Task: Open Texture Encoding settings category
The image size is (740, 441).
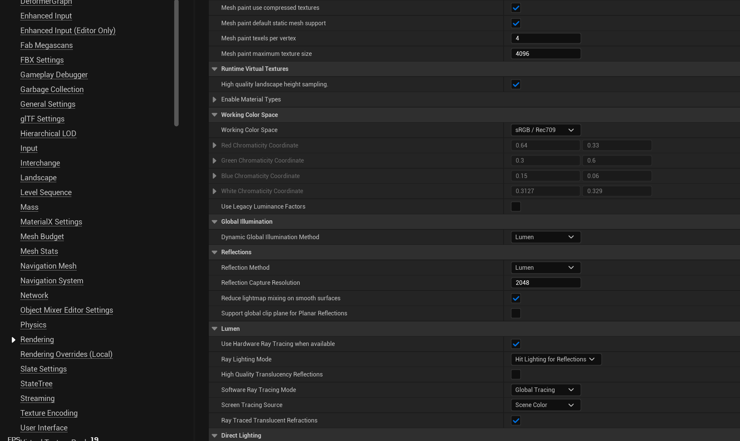Action: coord(49,413)
